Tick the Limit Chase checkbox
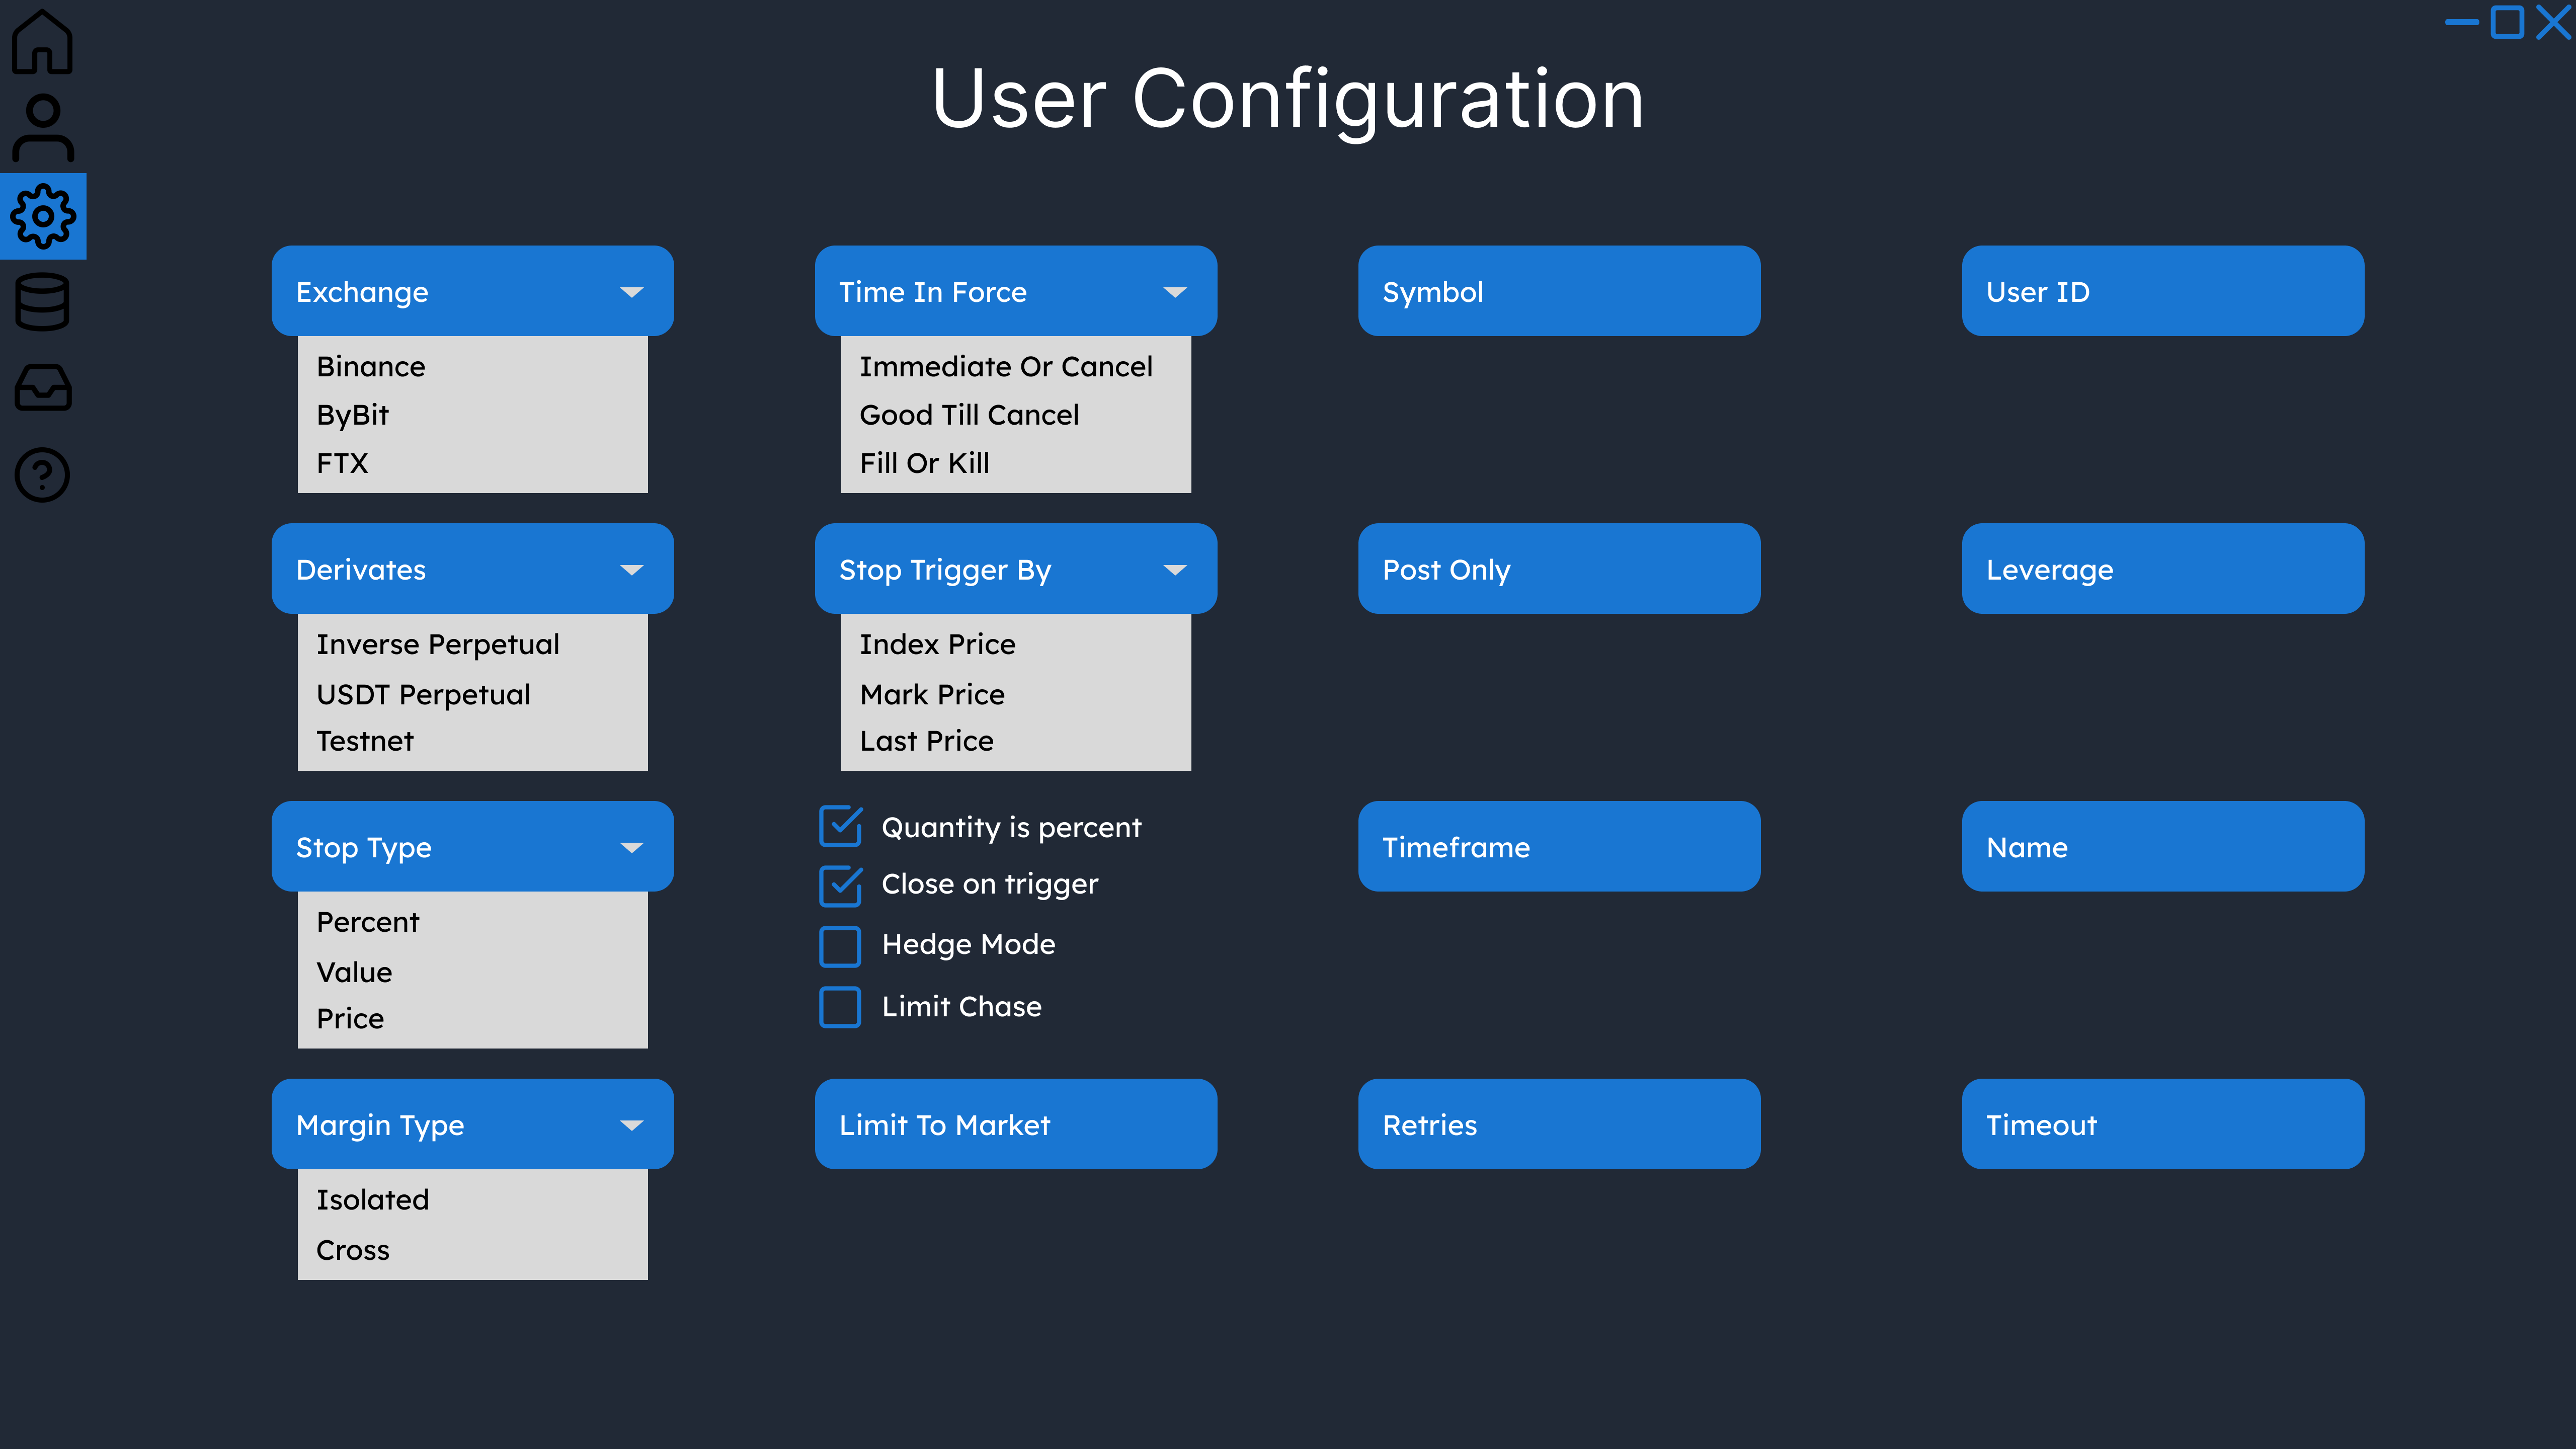Viewport: 2576px width, 1449px height. pyautogui.click(x=840, y=1007)
